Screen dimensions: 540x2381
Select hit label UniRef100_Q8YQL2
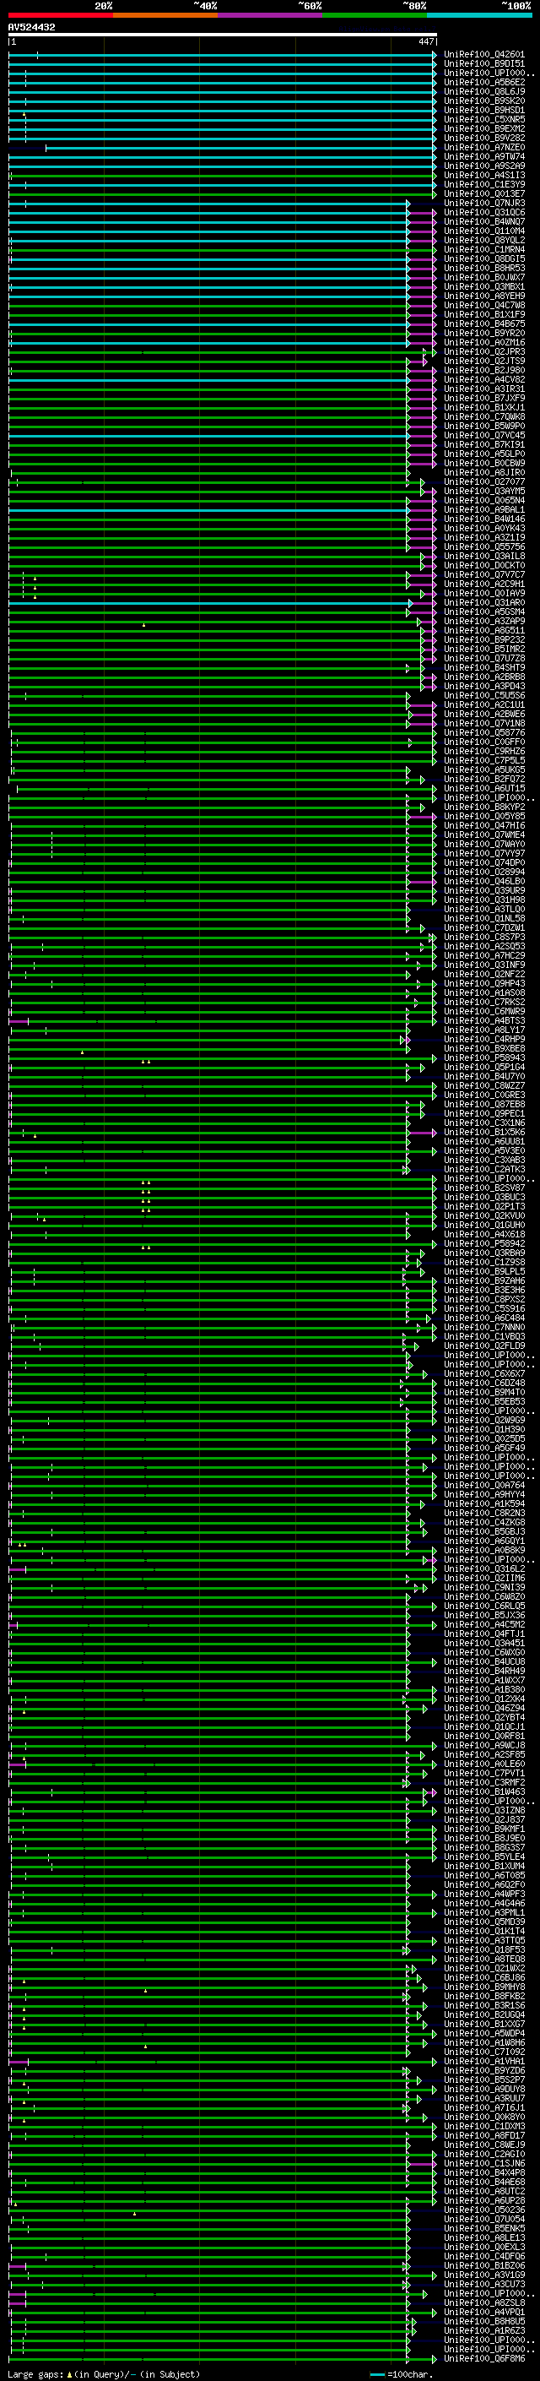coord(484,241)
